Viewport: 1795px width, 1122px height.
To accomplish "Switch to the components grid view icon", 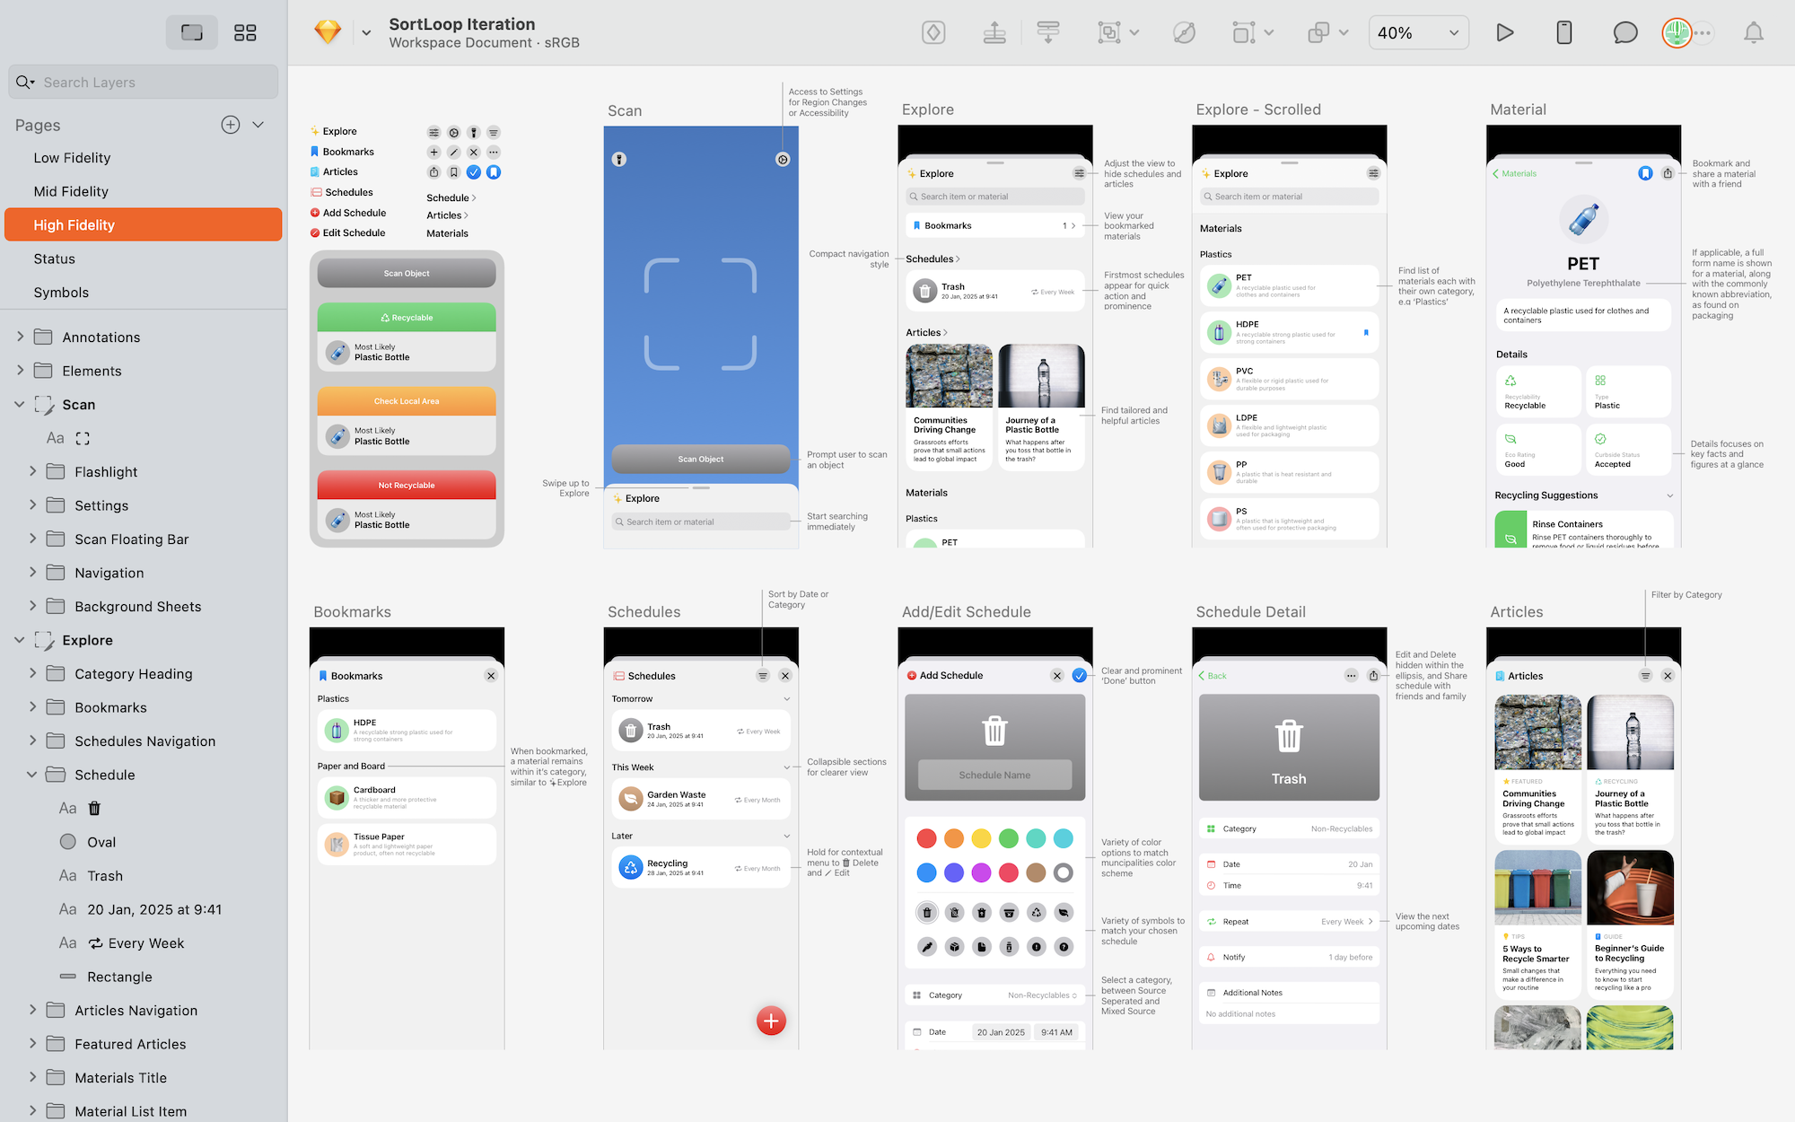I will click(x=245, y=33).
